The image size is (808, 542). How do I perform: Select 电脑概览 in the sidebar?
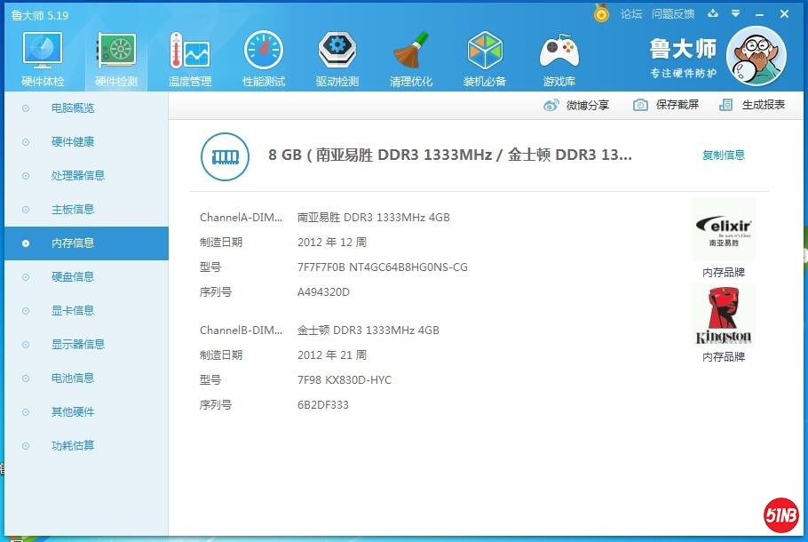coord(73,108)
